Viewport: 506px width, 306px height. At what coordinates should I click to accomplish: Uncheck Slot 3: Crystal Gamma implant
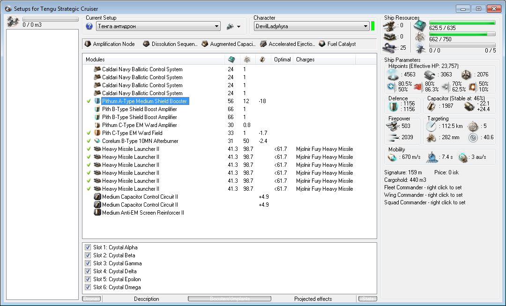click(88, 263)
